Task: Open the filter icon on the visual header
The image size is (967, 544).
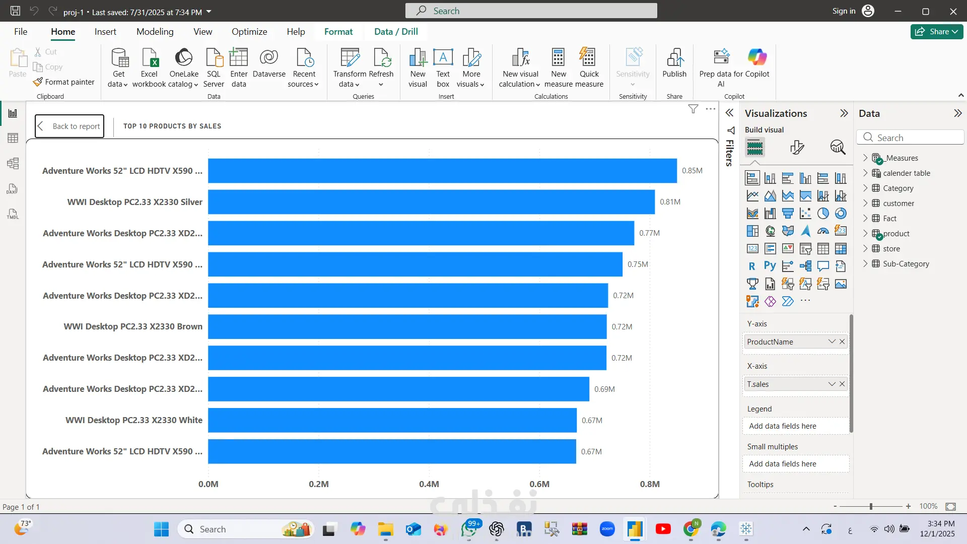Action: point(693,109)
